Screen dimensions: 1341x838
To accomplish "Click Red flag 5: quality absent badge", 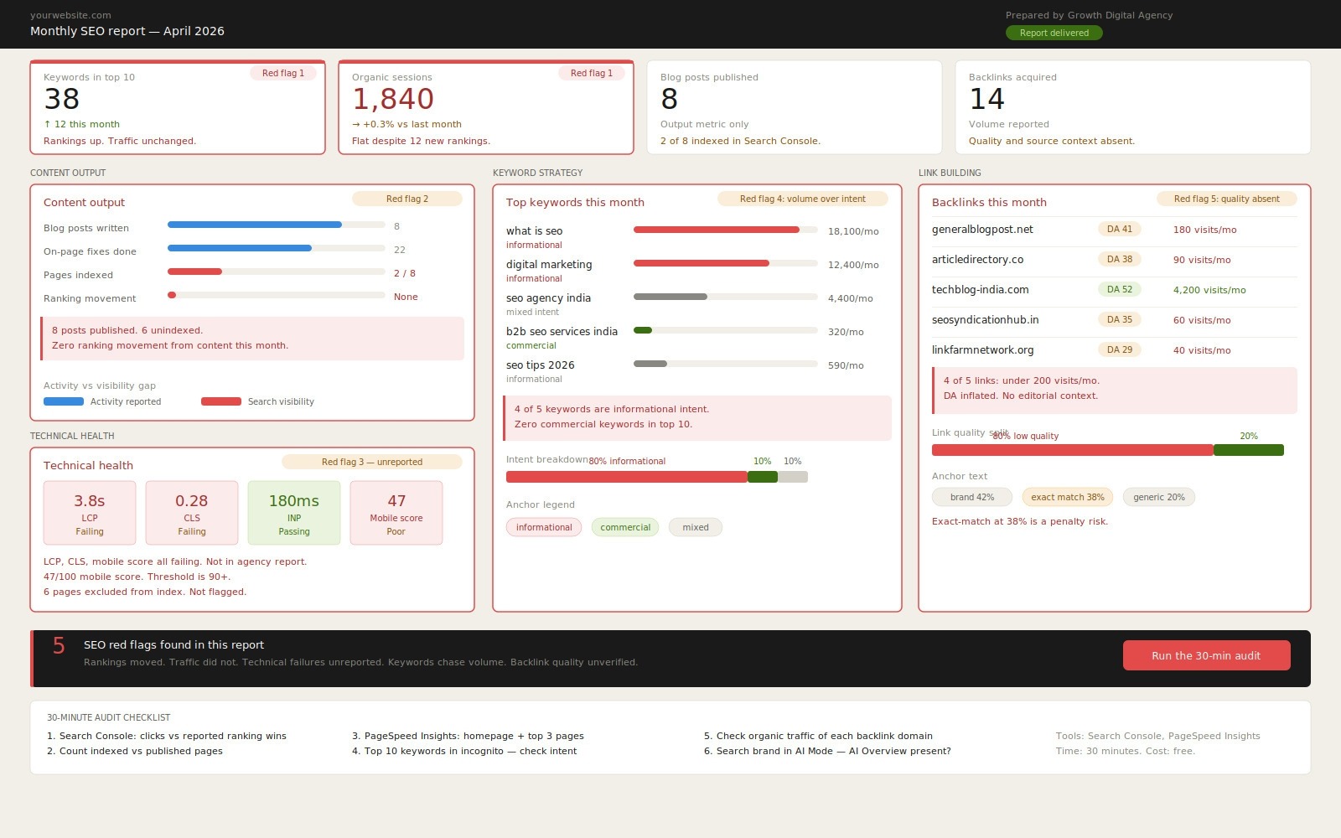I will point(1227,199).
